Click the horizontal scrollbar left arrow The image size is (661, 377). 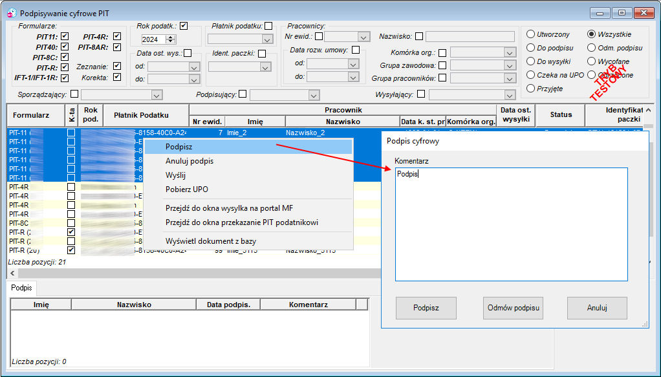click(x=12, y=274)
